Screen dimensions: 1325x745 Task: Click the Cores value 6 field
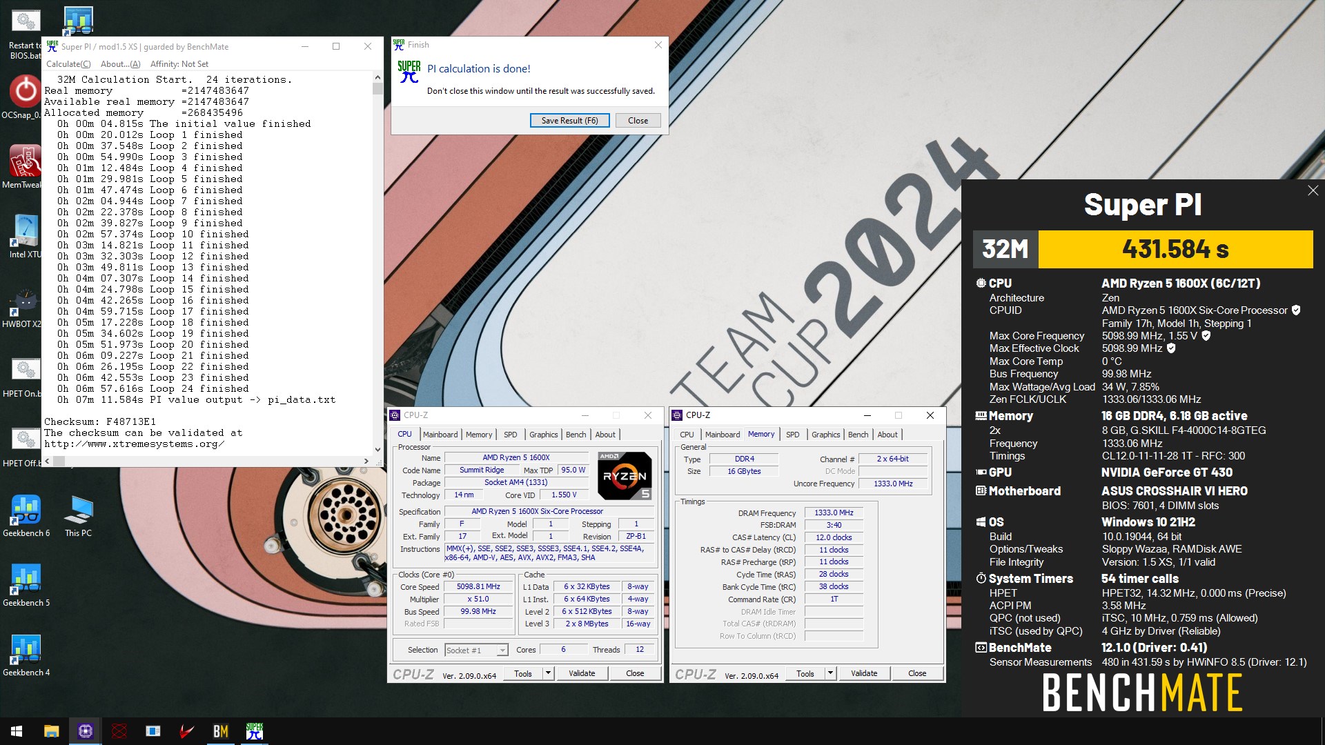(563, 650)
